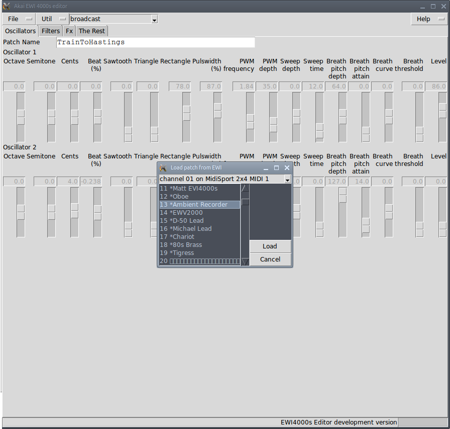This screenshot has height=429, width=450.
Task: Select patch 19 *Tigress
Action: (200, 253)
